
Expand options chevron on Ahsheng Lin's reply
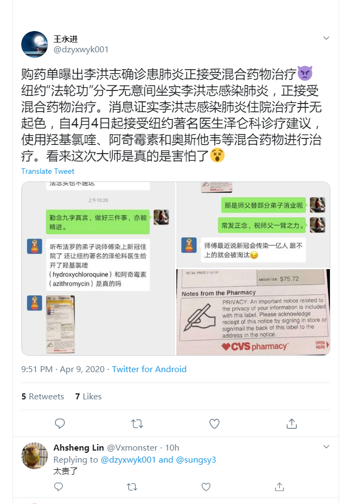tap(326, 447)
